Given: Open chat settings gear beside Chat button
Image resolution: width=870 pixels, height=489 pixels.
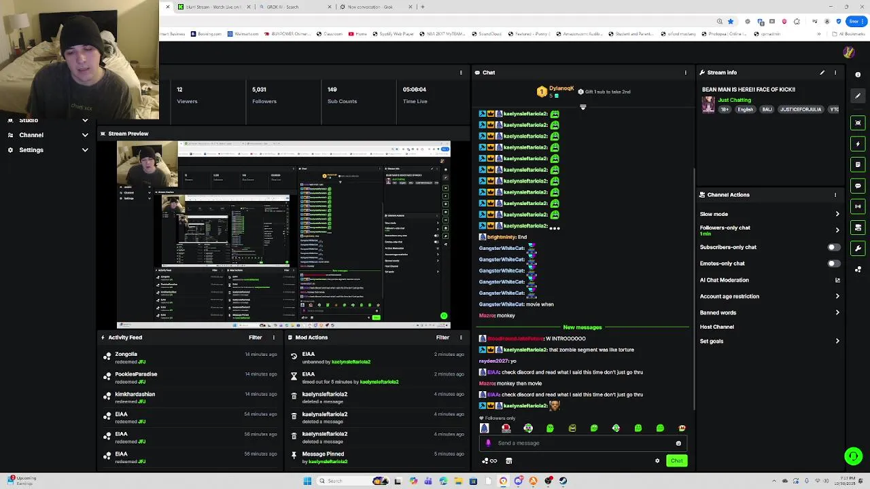Looking at the screenshot, I should [x=657, y=461].
